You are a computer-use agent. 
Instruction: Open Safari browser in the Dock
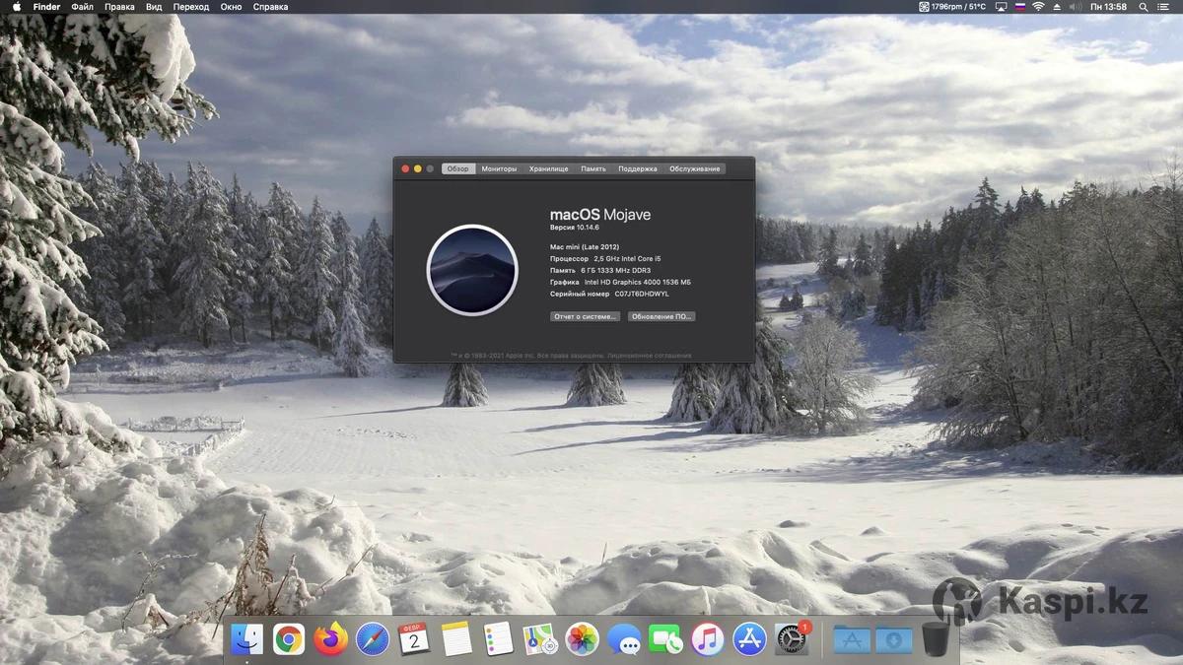[x=373, y=639]
